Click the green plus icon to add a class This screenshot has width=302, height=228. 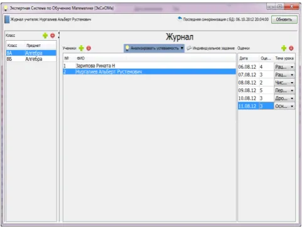(45, 36)
